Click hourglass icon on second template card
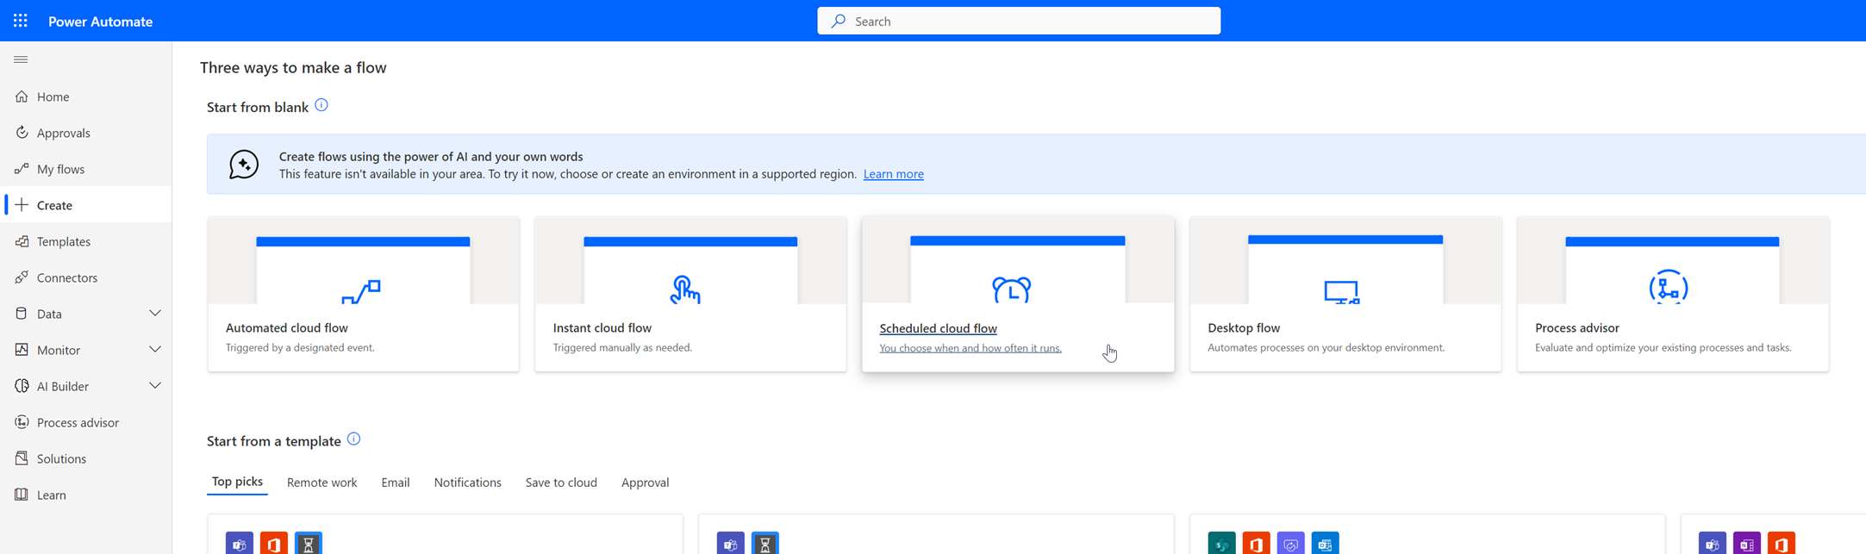 765,544
